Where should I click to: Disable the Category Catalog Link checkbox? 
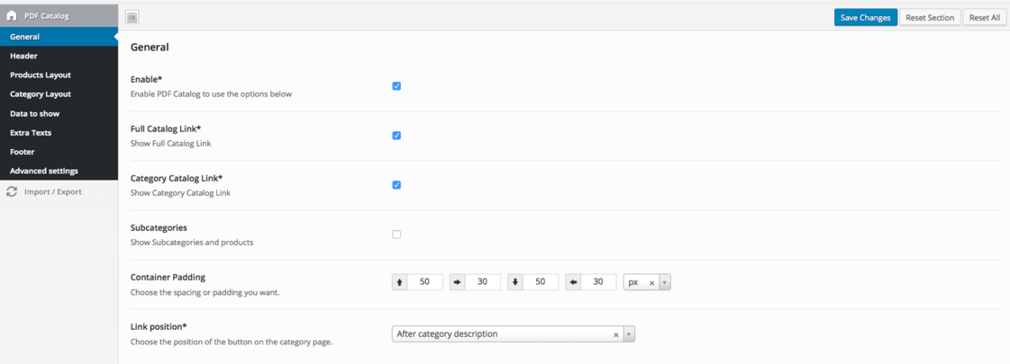(x=396, y=185)
